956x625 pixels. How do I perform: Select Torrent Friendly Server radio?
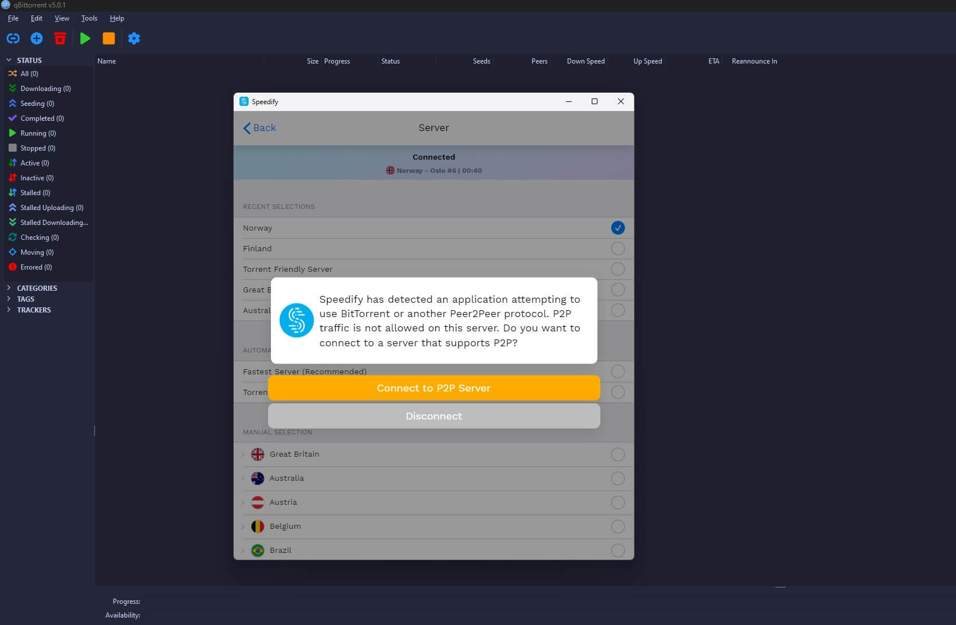tap(617, 269)
